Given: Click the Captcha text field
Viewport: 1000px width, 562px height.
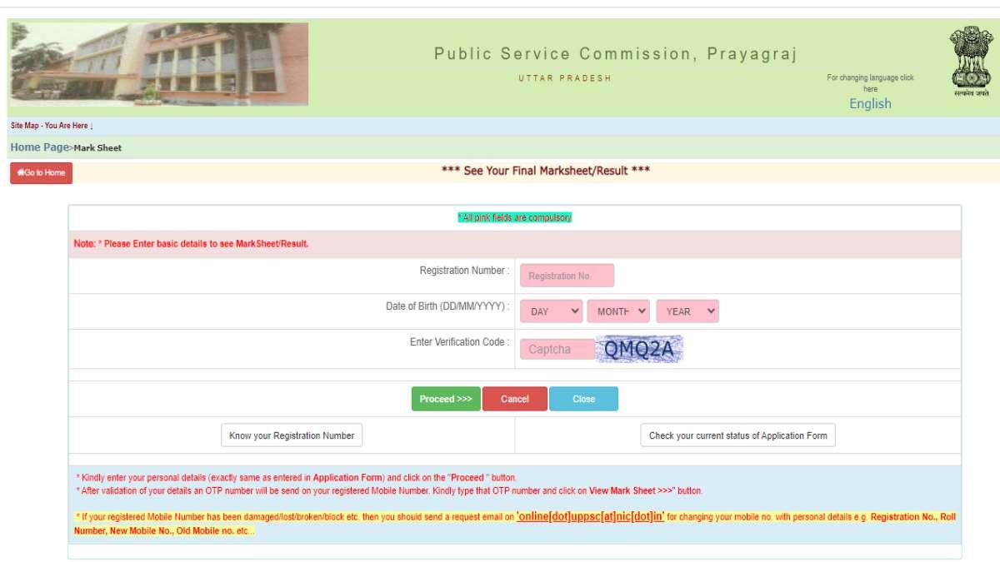Looking at the screenshot, I should pos(557,348).
